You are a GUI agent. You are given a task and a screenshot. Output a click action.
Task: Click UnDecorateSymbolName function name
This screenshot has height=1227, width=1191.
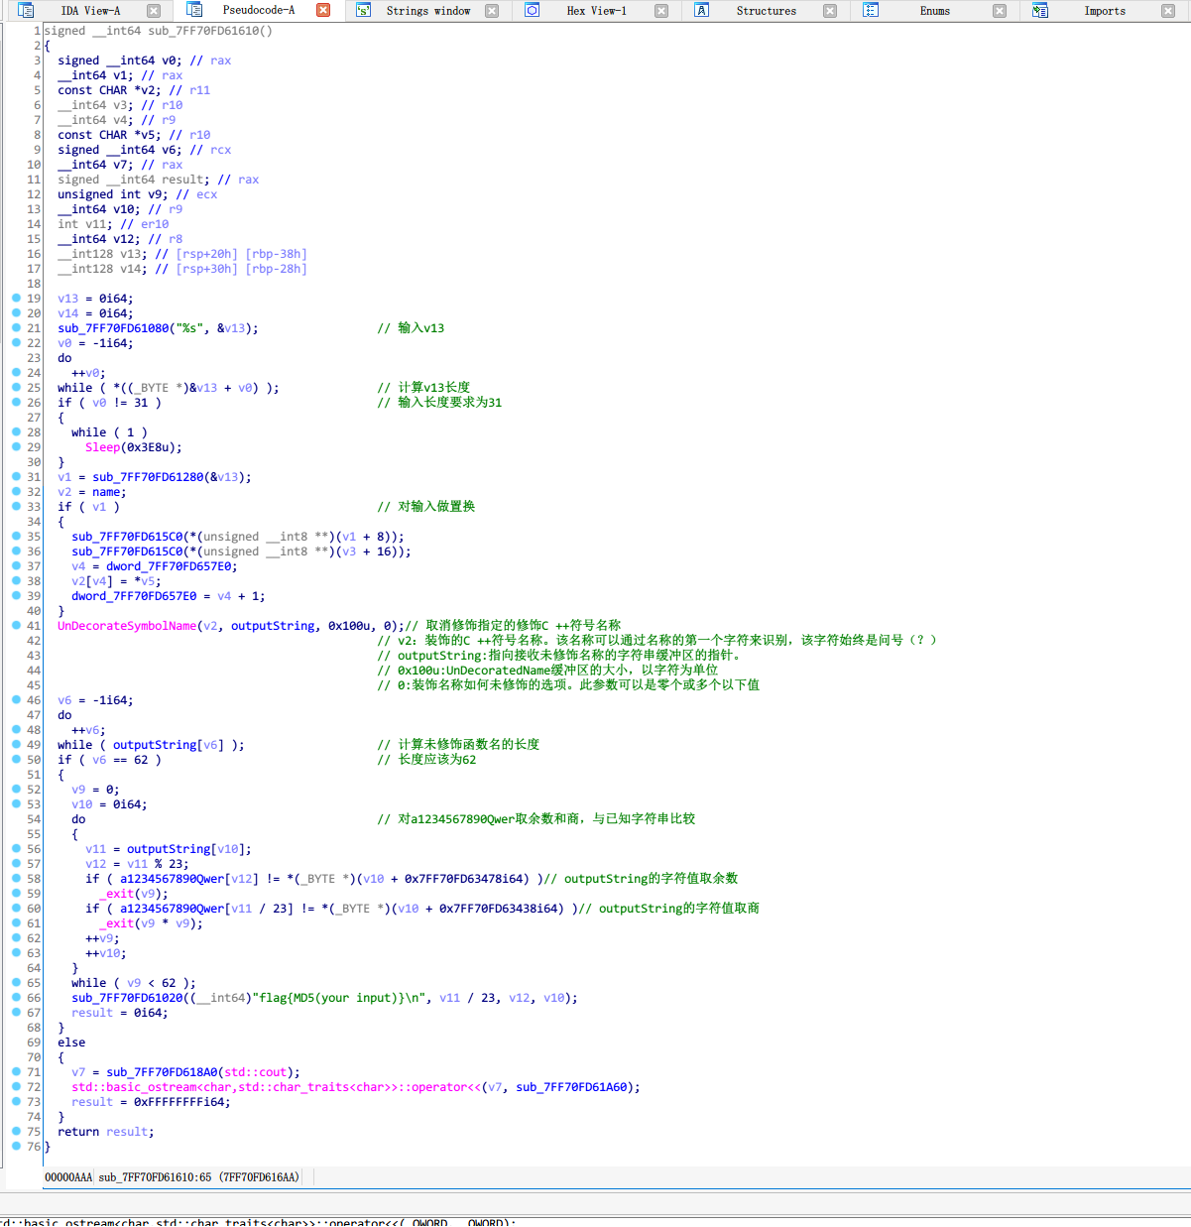[127, 626]
